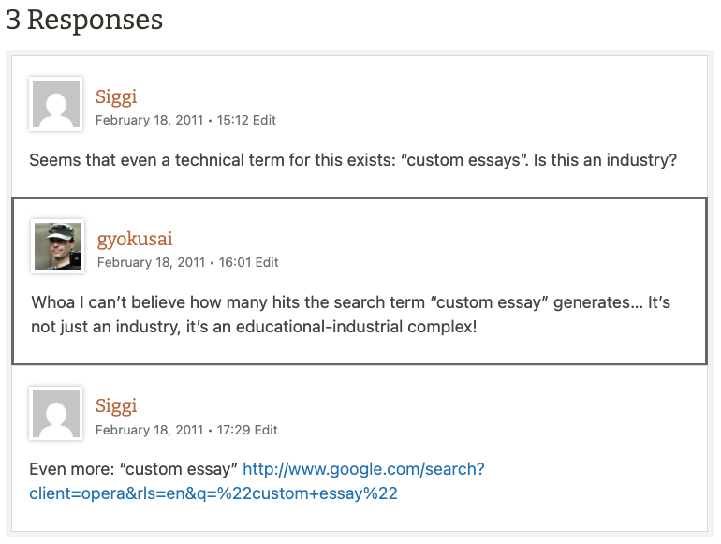Open Siggi's author link on the 15:12 comment
The image size is (721, 544).
[x=116, y=96]
